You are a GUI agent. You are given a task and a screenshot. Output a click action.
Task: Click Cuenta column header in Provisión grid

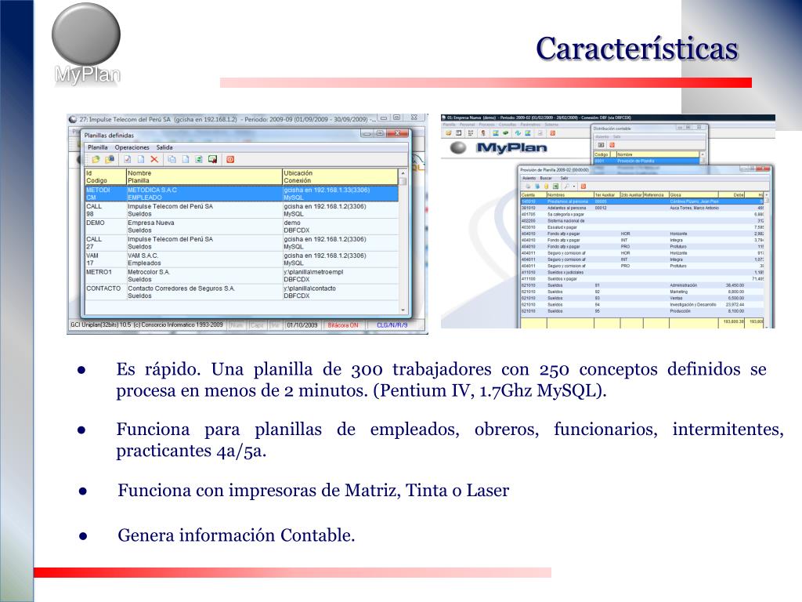[x=533, y=195]
